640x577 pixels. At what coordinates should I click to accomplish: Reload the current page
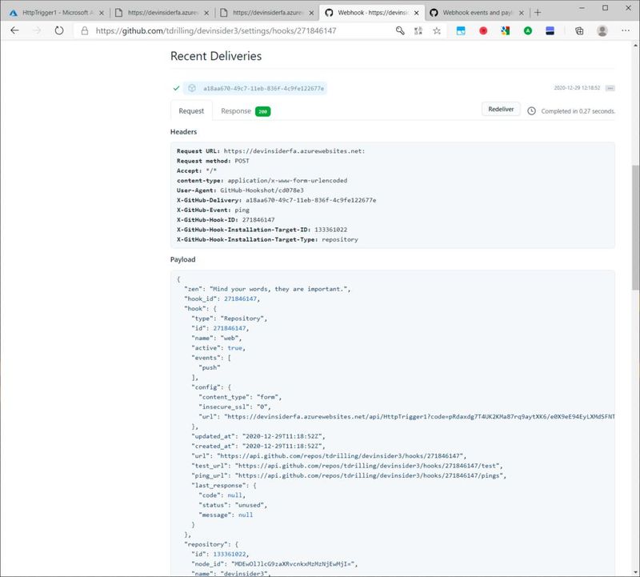tap(59, 30)
